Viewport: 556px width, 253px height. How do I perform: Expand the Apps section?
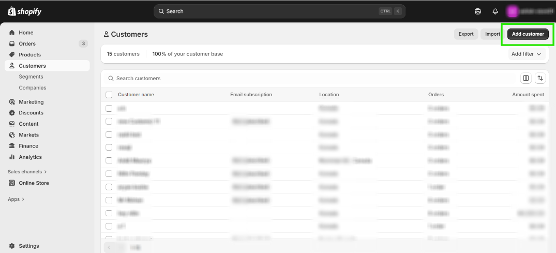click(16, 199)
